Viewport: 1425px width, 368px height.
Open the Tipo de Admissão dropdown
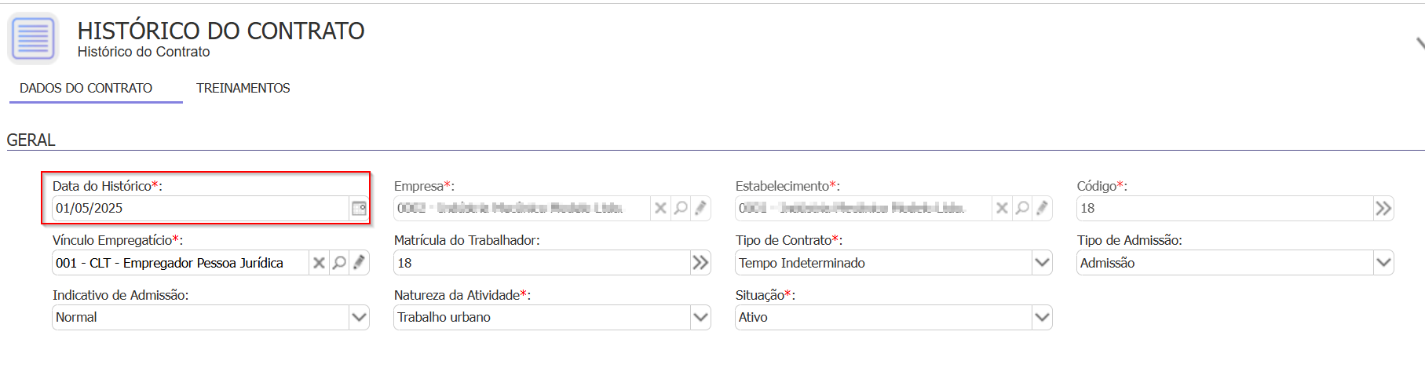click(1383, 263)
